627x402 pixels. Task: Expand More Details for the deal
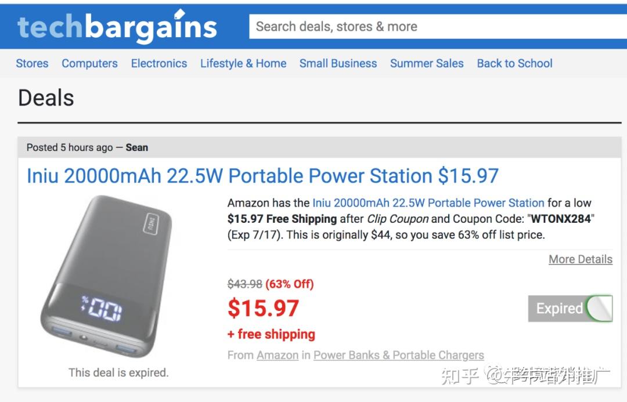tap(580, 259)
